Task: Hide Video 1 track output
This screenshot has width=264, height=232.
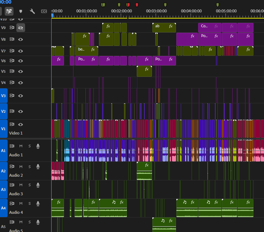Action: pyautogui.click(x=20, y=124)
